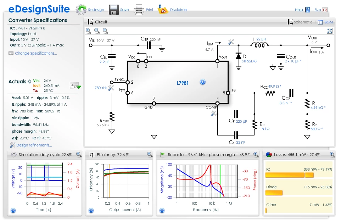Click the Efficiency curve chart

click(x=126, y=181)
